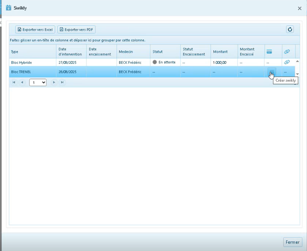Viewport: 307px width, 251px height.
Task: Open the link icon in Bloc Hybride row
Action: point(287,62)
